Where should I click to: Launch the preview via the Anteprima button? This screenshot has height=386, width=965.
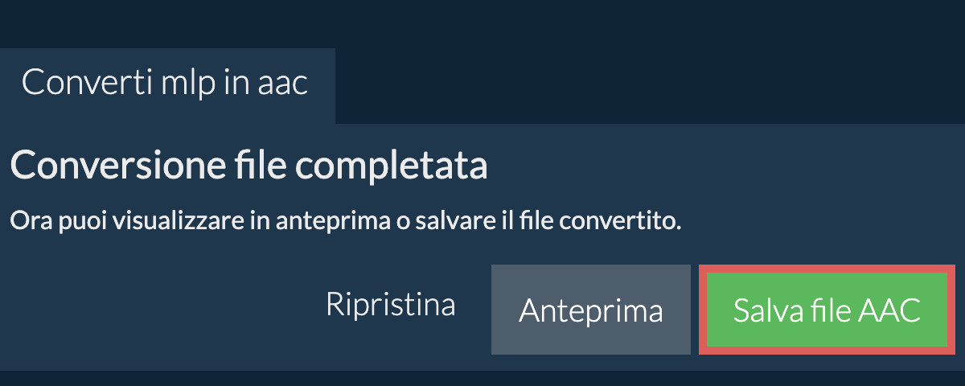590,310
